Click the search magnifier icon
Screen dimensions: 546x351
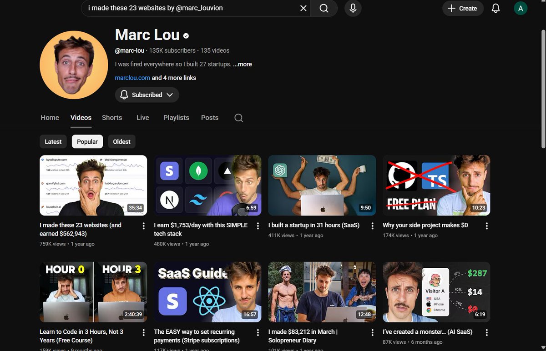pyautogui.click(x=324, y=8)
